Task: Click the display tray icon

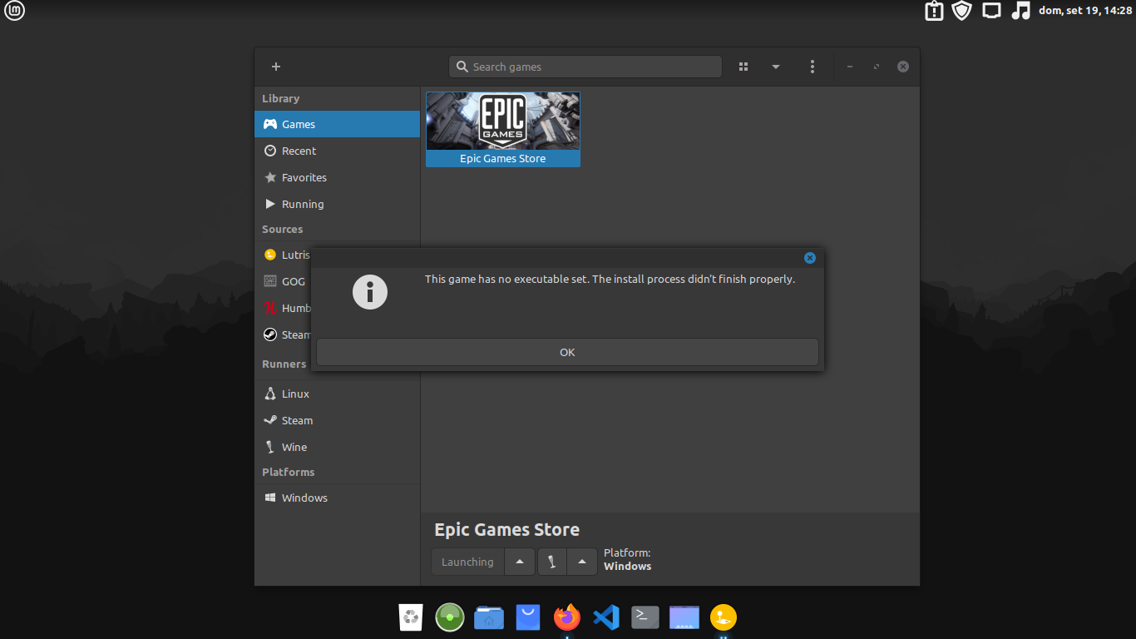Action: pyautogui.click(x=990, y=11)
